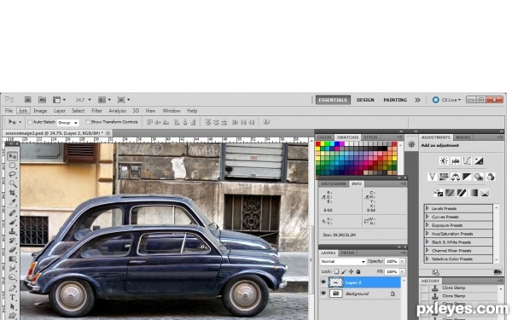Select the Crop tool

click(13, 193)
